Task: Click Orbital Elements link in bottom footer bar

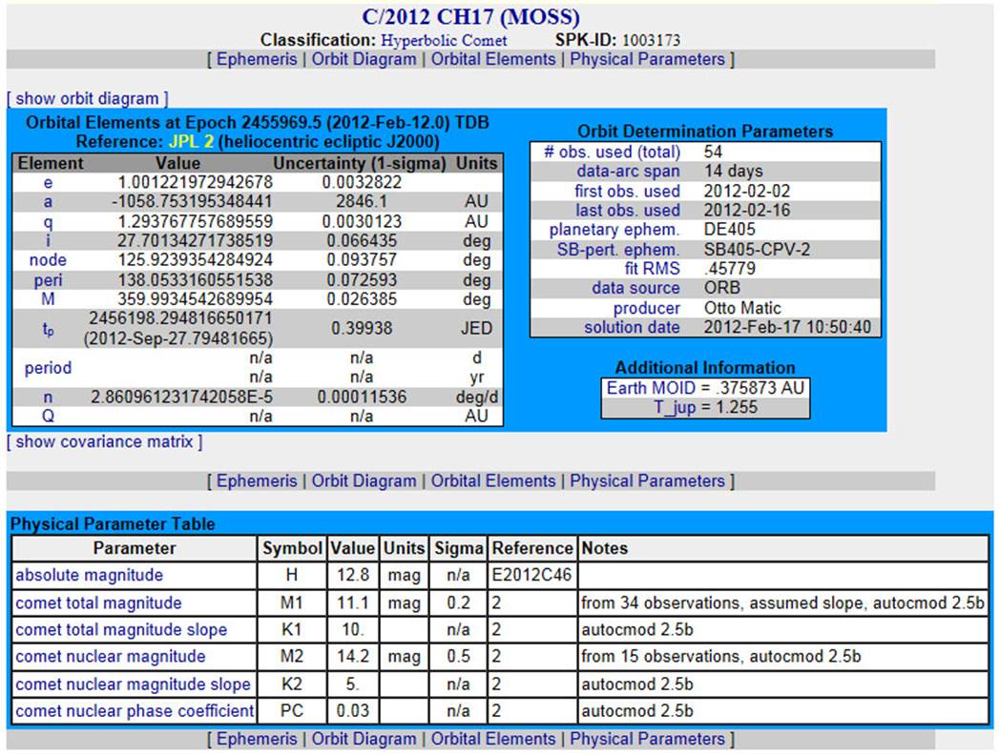Action: 493,739
